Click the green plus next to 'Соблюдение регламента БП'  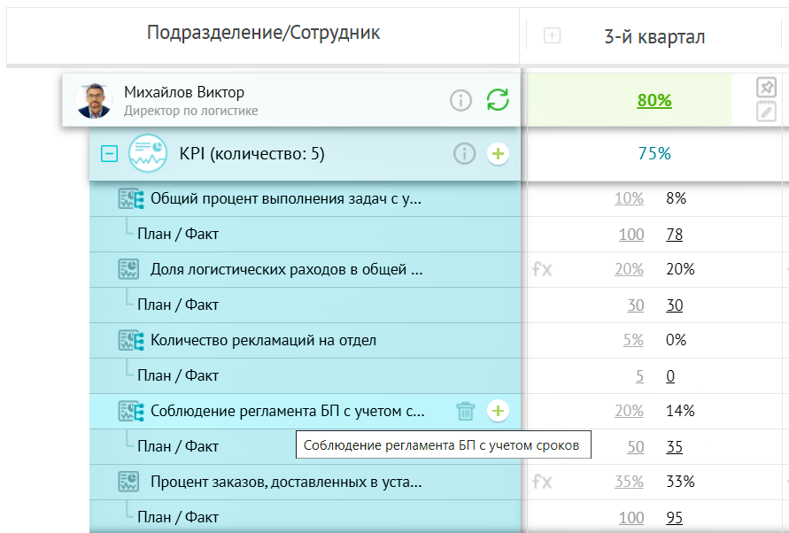(x=498, y=411)
